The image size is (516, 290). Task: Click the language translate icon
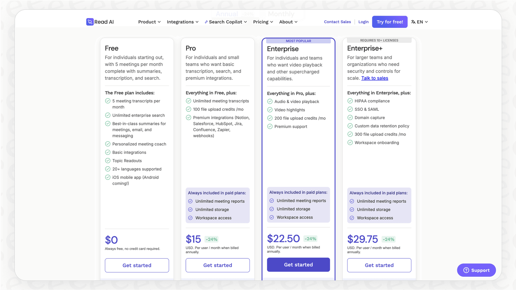[413, 22]
